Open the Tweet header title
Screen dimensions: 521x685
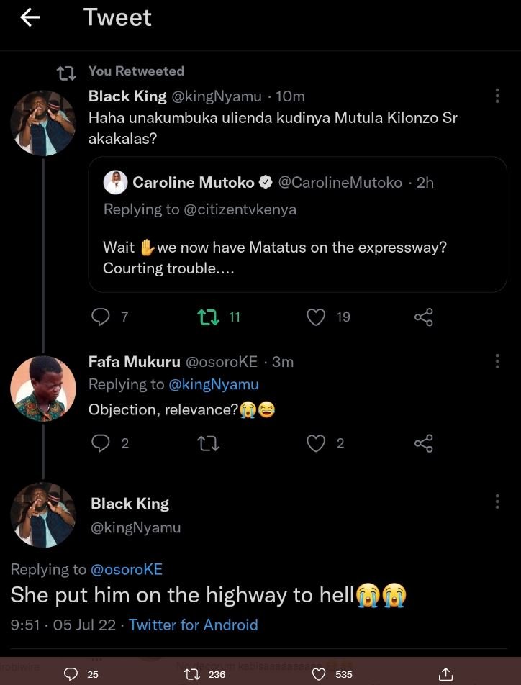pos(117,17)
